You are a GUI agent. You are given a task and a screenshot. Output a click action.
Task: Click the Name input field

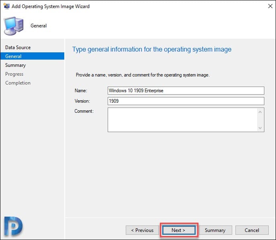(186, 91)
